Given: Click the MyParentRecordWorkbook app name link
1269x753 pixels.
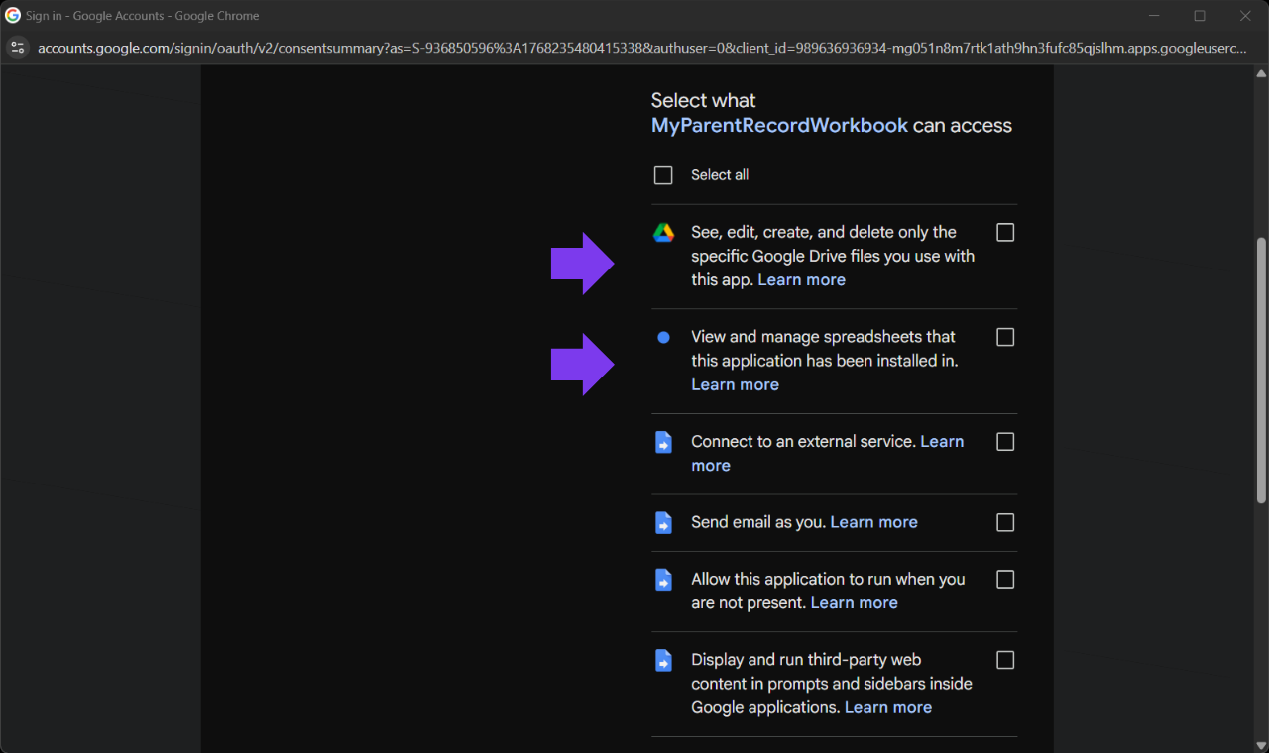Looking at the screenshot, I should coord(779,126).
